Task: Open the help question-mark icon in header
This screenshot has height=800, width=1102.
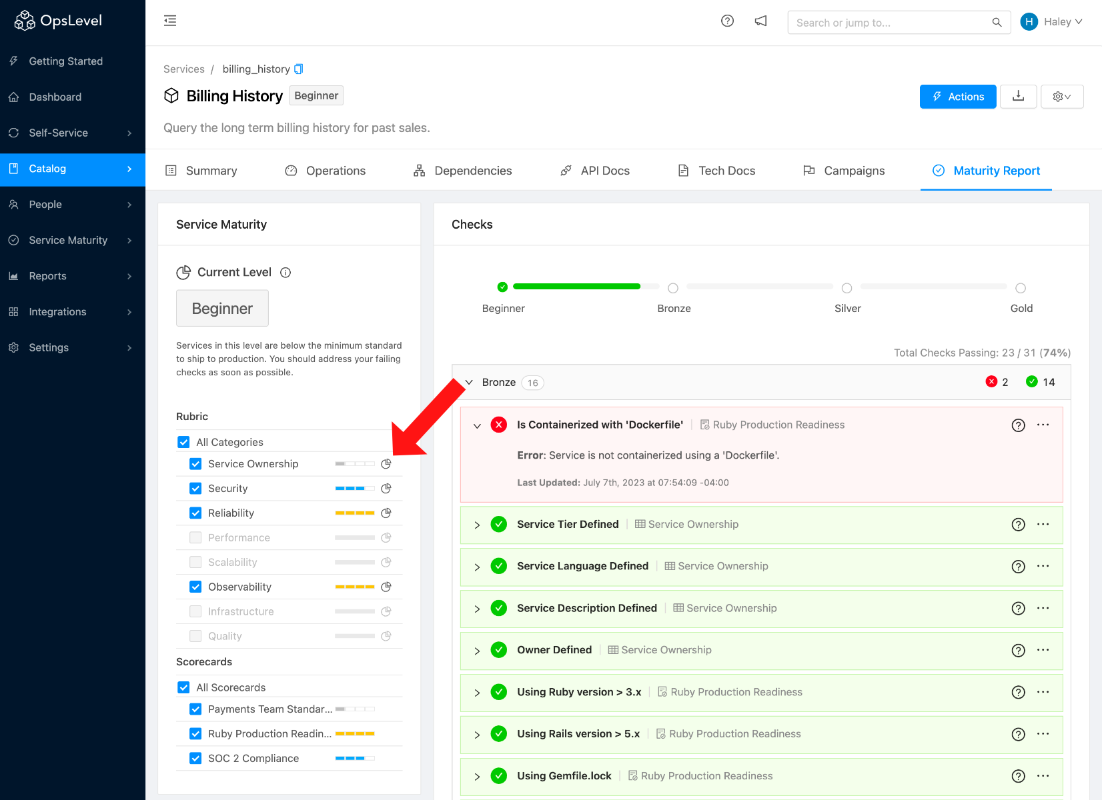Action: pyautogui.click(x=727, y=21)
